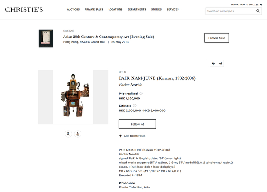Screen dimensions: 267x192
Task: Open the Private Sales menu
Action: (x=94, y=9)
